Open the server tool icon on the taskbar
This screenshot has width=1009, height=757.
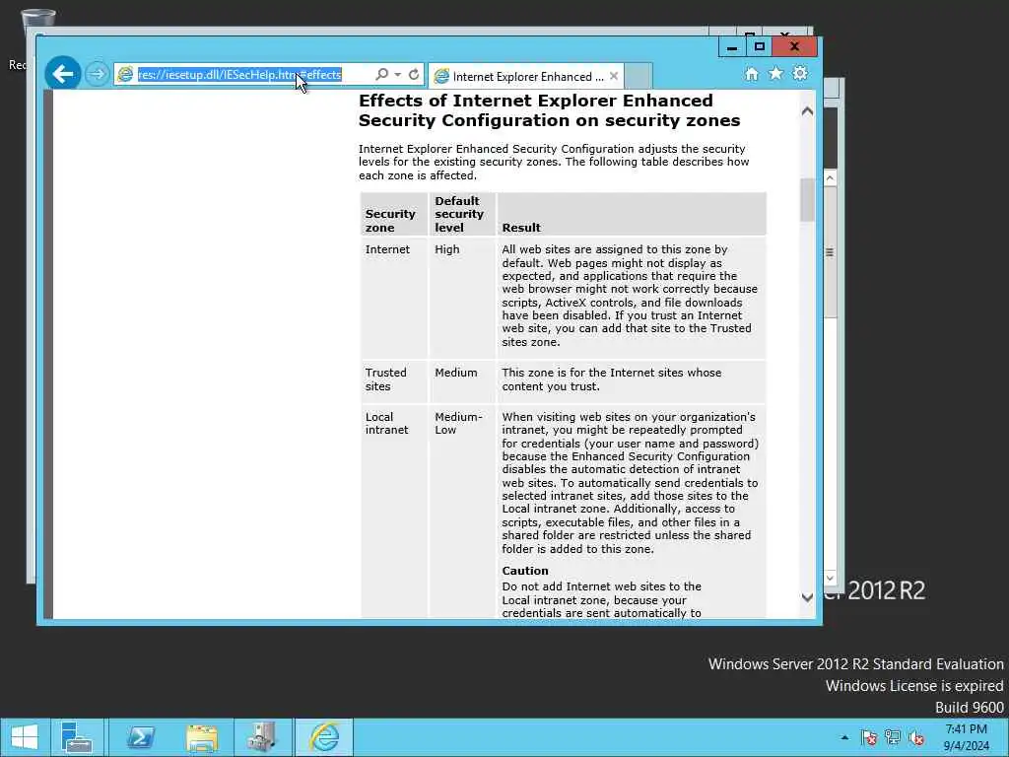pyautogui.click(x=262, y=737)
